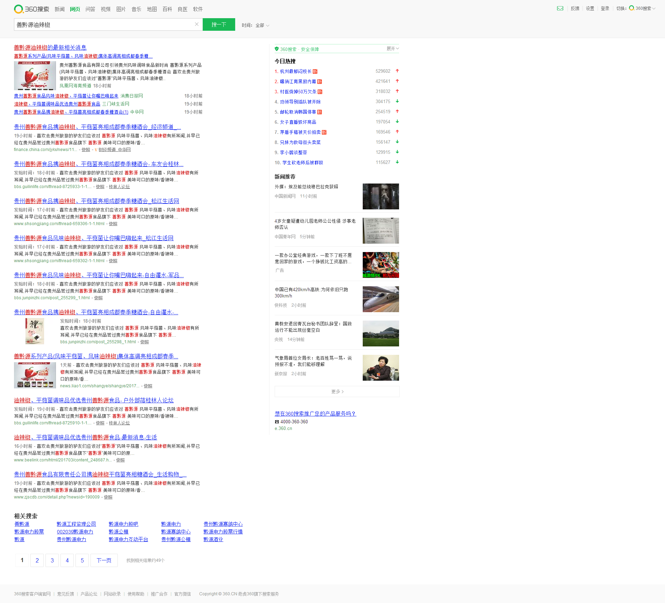Viewport: 665px width, 603px height.
Task: Switch to the 百科 tab
Action: [x=167, y=9]
